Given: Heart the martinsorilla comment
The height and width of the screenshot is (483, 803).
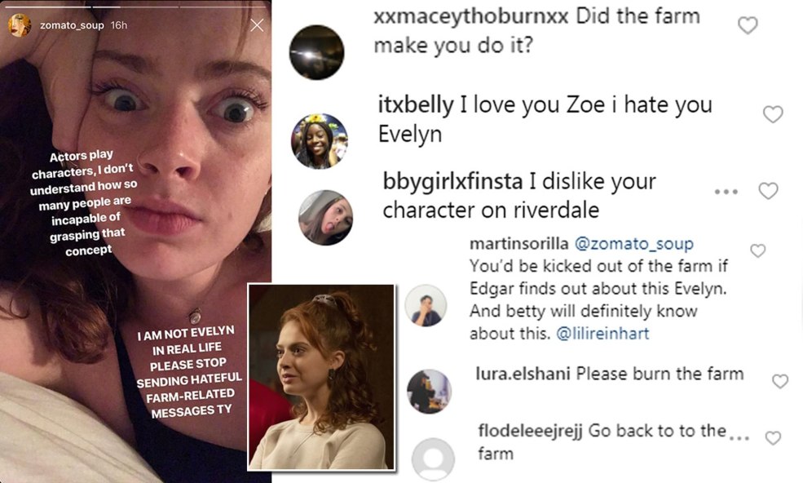Looking at the screenshot, I should point(757,250).
